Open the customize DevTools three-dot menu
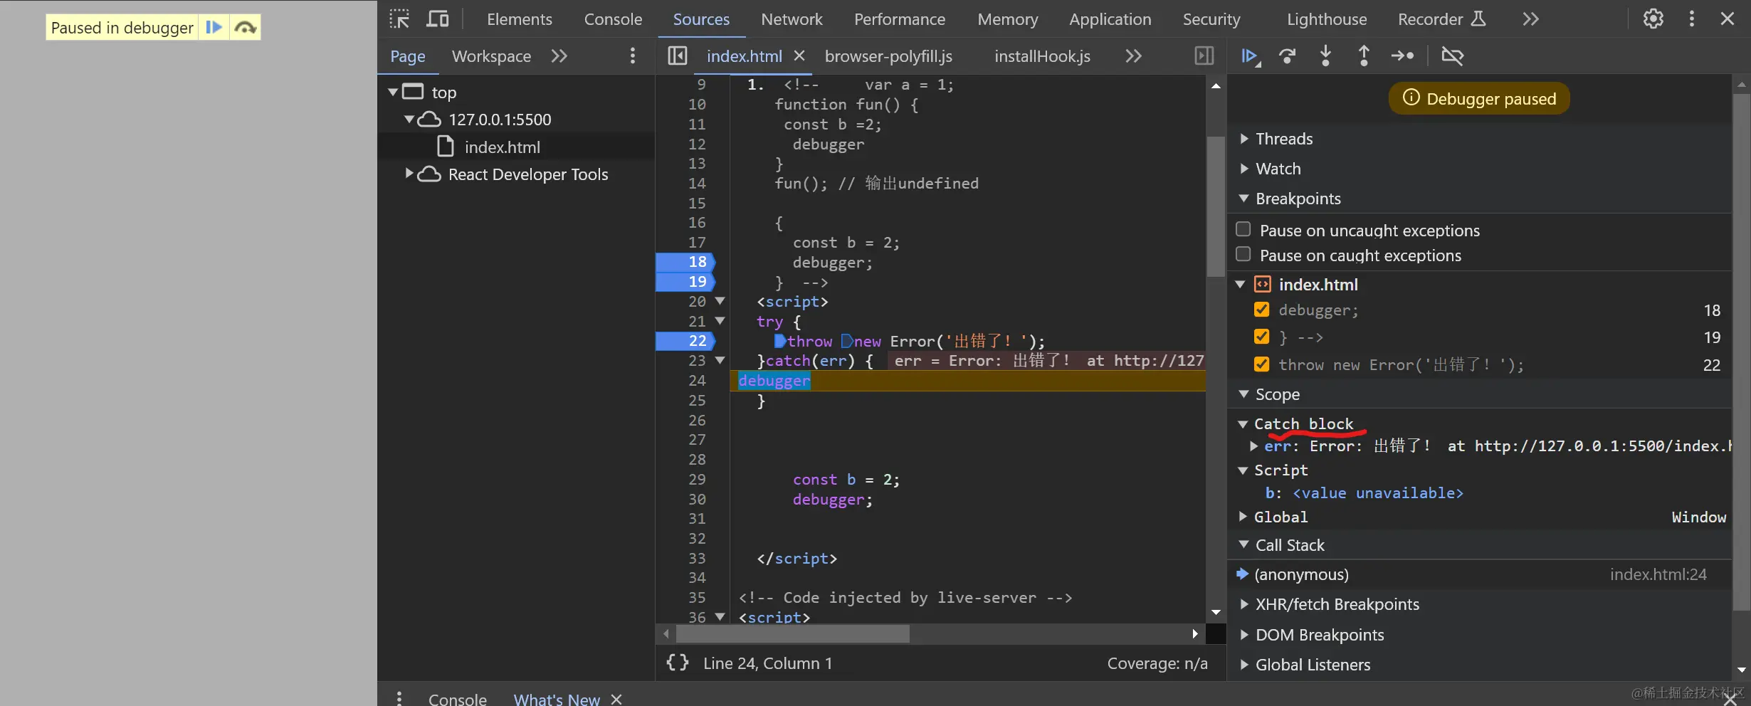The image size is (1751, 706). tap(1692, 19)
